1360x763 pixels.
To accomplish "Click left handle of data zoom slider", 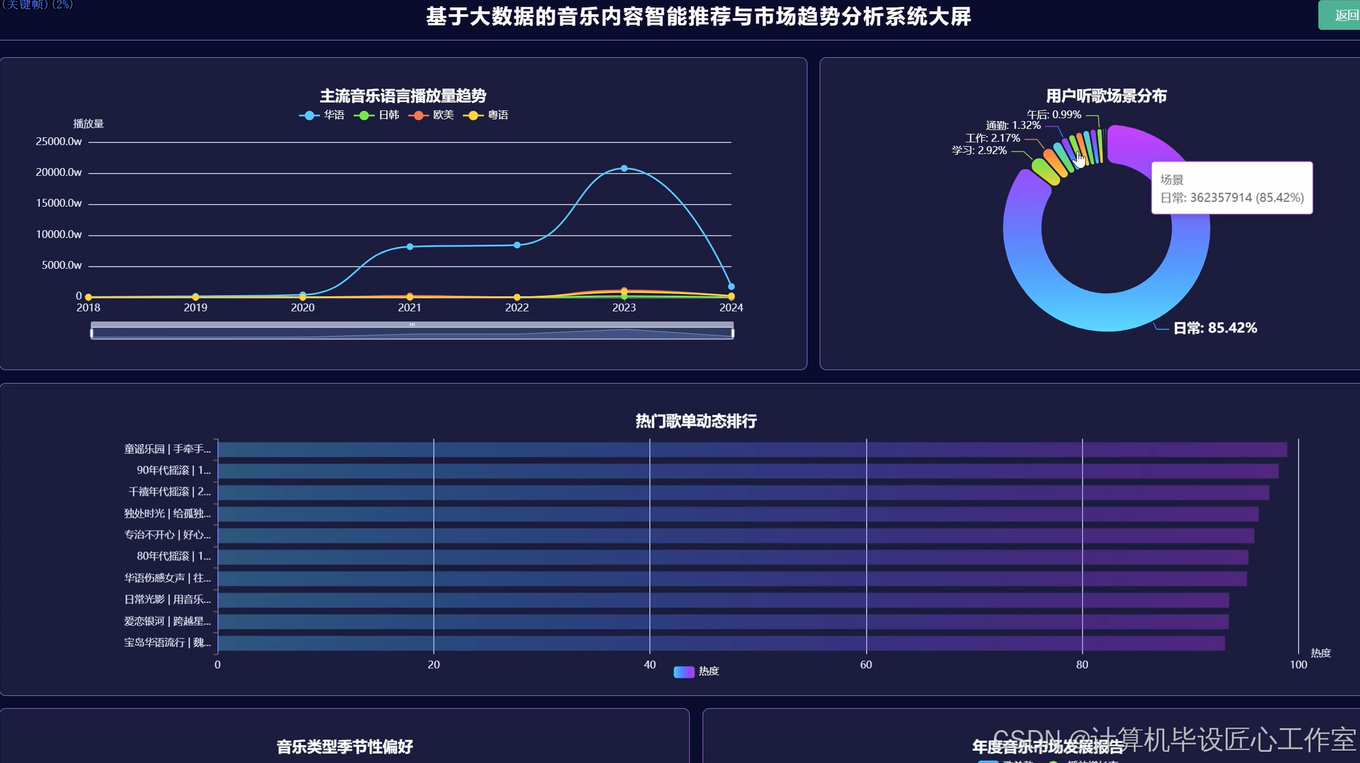I will tap(92, 333).
